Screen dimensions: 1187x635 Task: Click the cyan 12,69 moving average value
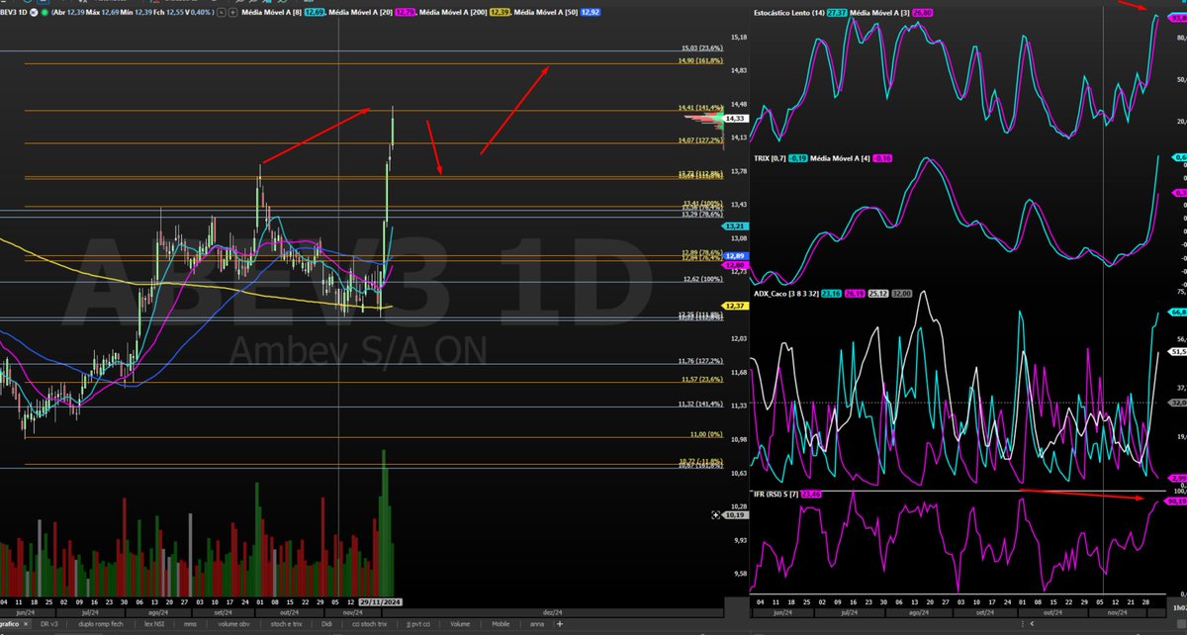(315, 12)
